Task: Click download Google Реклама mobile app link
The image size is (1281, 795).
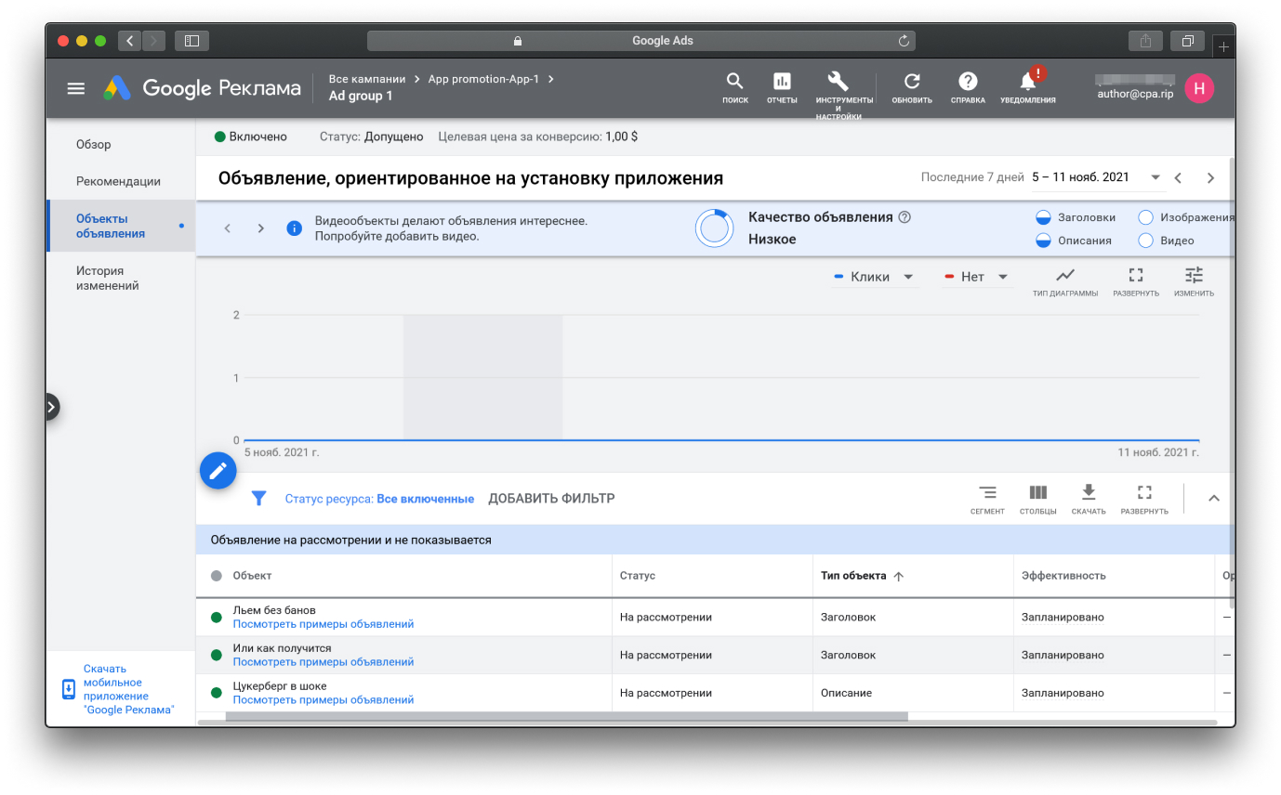Action: click(128, 689)
